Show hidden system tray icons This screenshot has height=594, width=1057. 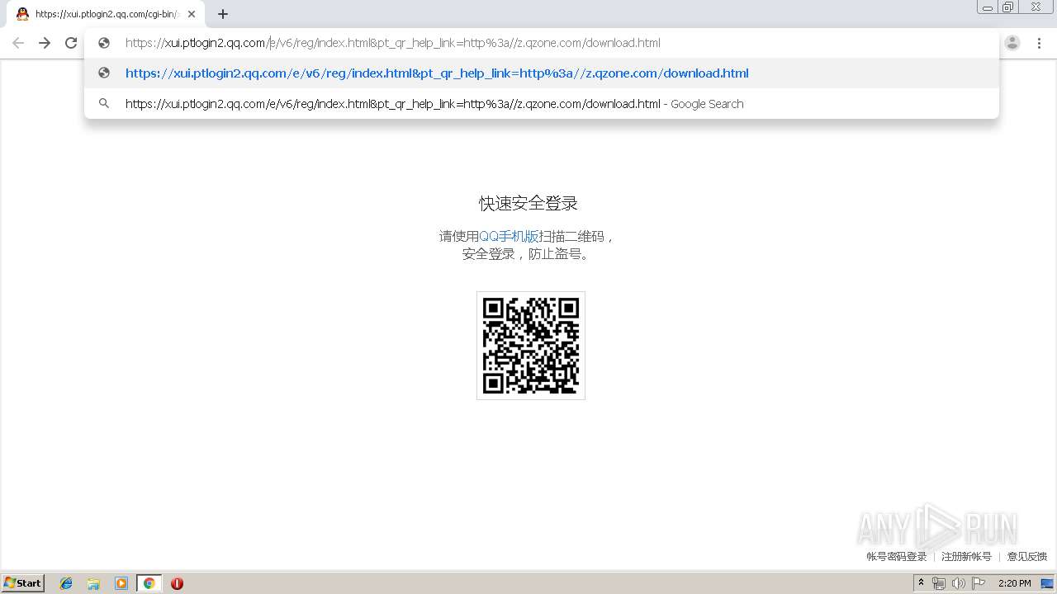click(921, 582)
